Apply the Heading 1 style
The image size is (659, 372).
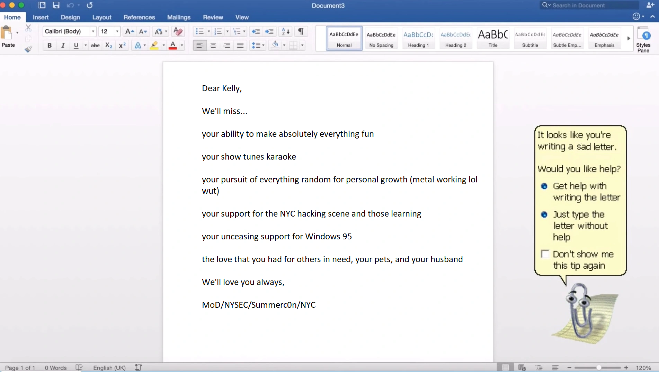coord(418,39)
